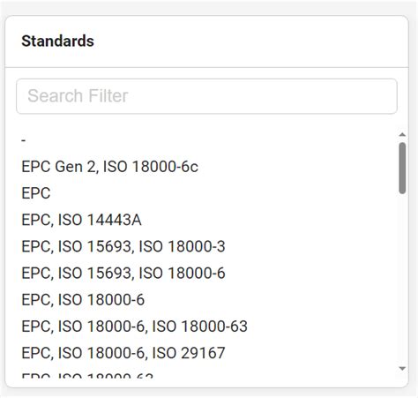Image resolution: width=418 pixels, height=398 pixels.
Task: Select the partially visible last list entry
Action: coord(207,373)
